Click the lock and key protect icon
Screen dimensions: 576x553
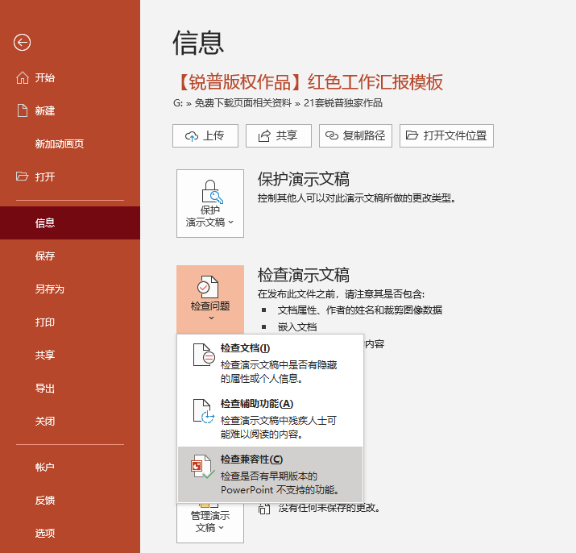click(212, 191)
